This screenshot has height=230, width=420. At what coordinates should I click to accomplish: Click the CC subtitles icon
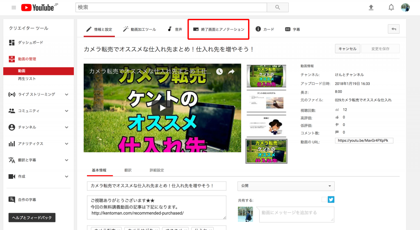[x=288, y=29]
